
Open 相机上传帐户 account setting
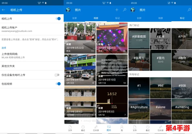32,29
